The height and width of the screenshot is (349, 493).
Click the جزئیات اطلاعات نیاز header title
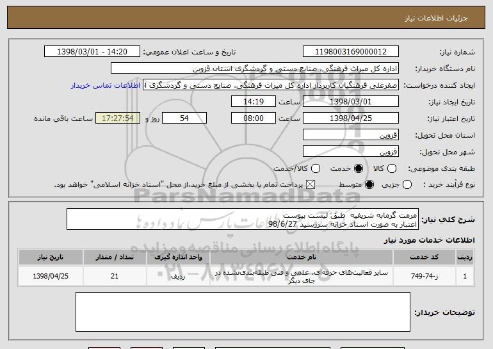tap(436, 18)
